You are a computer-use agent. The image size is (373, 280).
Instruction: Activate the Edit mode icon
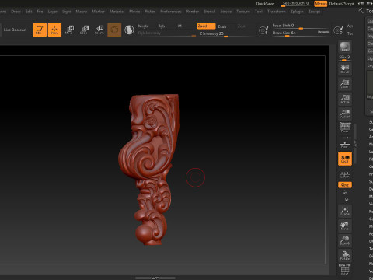(40, 30)
